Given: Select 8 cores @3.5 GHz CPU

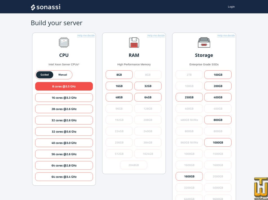Looking at the screenshot, I should click(64, 86).
